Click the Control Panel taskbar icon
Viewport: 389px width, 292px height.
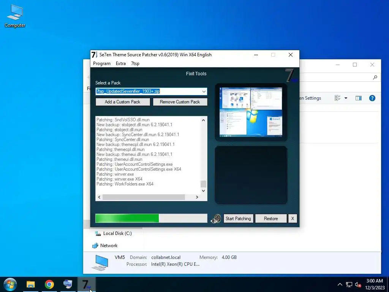[x=68, y=284]
